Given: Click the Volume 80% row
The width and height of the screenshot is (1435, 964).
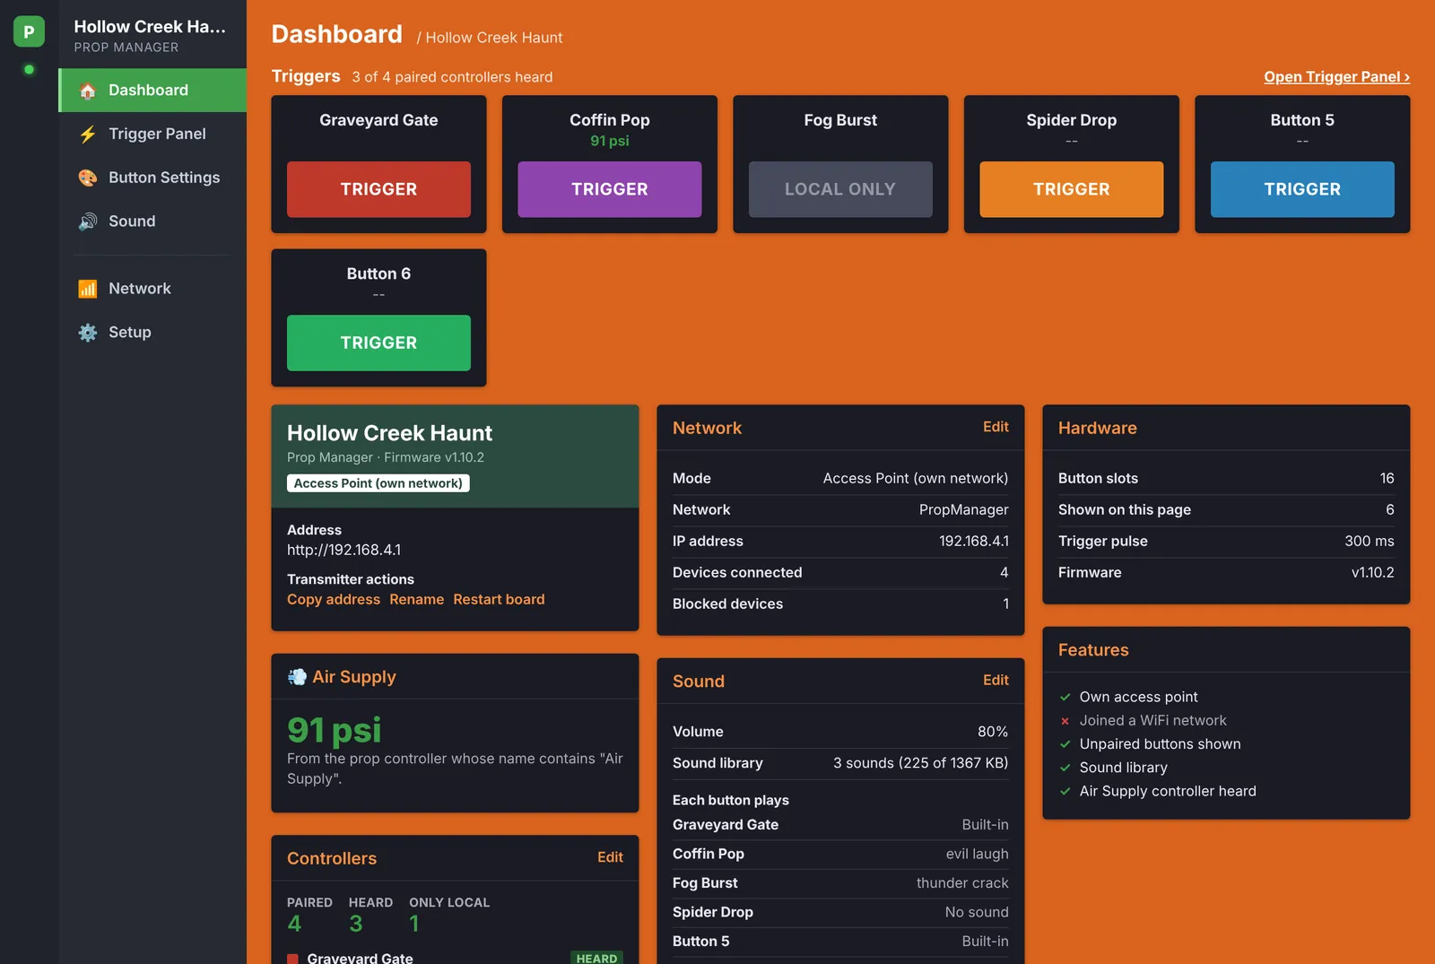Looking at the screenshot, I should [x=840, y=732].
